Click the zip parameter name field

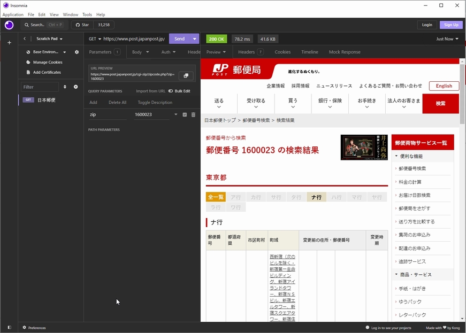[x=108, y=114]
